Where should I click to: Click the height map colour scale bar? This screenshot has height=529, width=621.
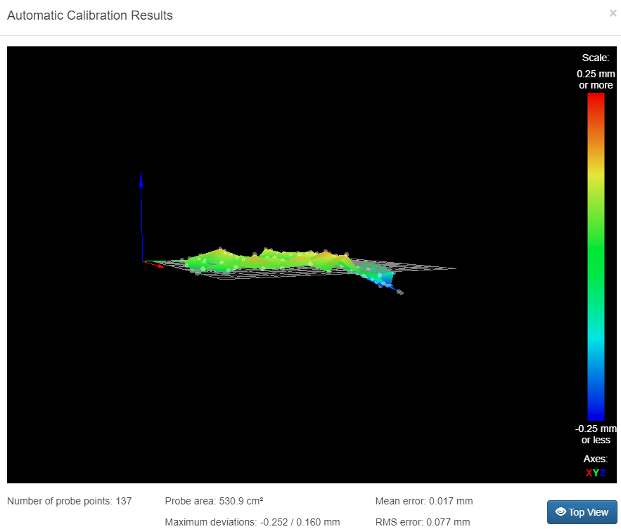coord(596,257)
